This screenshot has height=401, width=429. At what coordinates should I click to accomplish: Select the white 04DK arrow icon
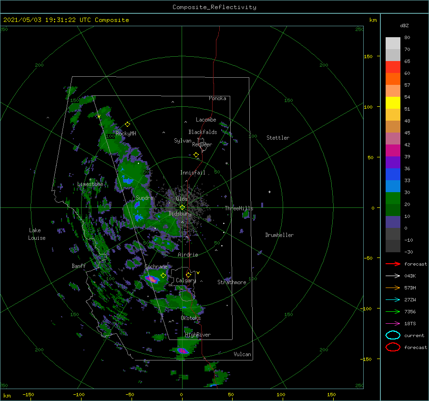click(393, 276)
